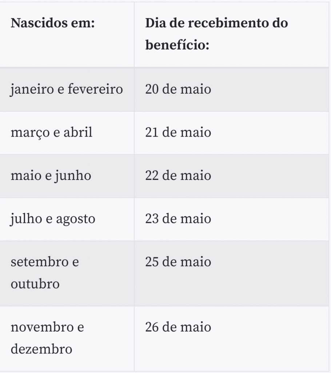Click the '25 de maio' date
This screenshot has height=373, width=331.
(x=178, y=262)
